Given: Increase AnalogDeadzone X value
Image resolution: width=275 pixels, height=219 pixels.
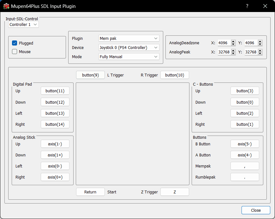Looking at the screenshot, I should (x=233, y=41).
